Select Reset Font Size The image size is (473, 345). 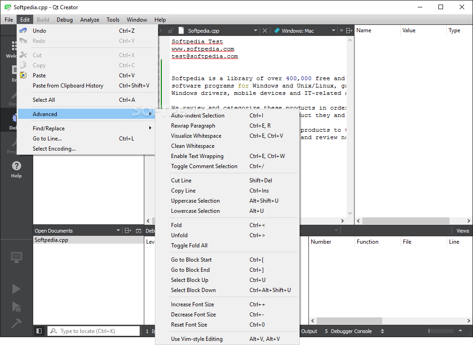pos(227,325)
